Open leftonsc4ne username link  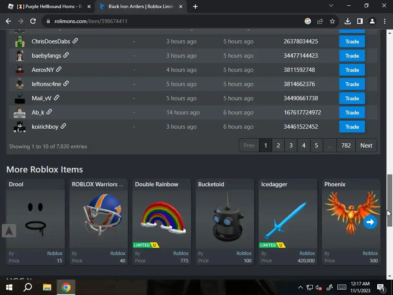(46, 84)
